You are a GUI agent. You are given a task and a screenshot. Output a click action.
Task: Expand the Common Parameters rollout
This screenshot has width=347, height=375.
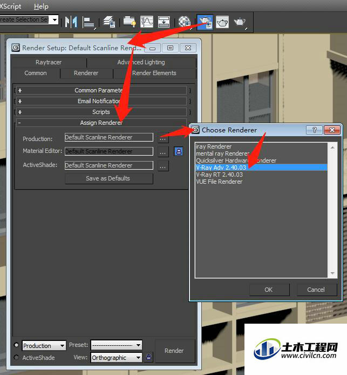coord(101,90)
